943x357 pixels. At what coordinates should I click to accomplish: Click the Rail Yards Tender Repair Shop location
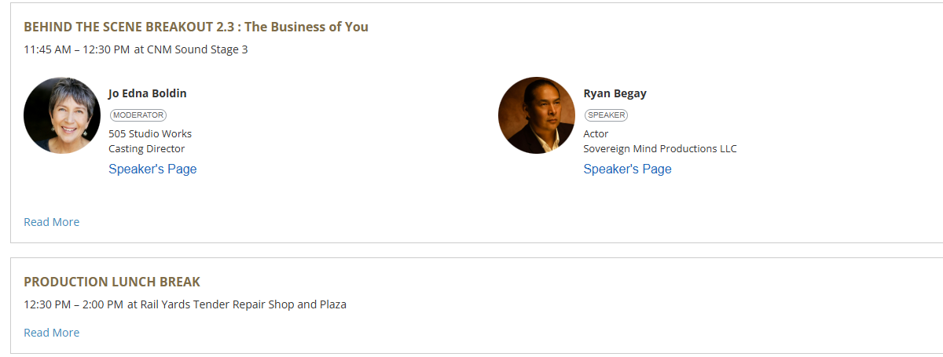click(x=243, y=304)
